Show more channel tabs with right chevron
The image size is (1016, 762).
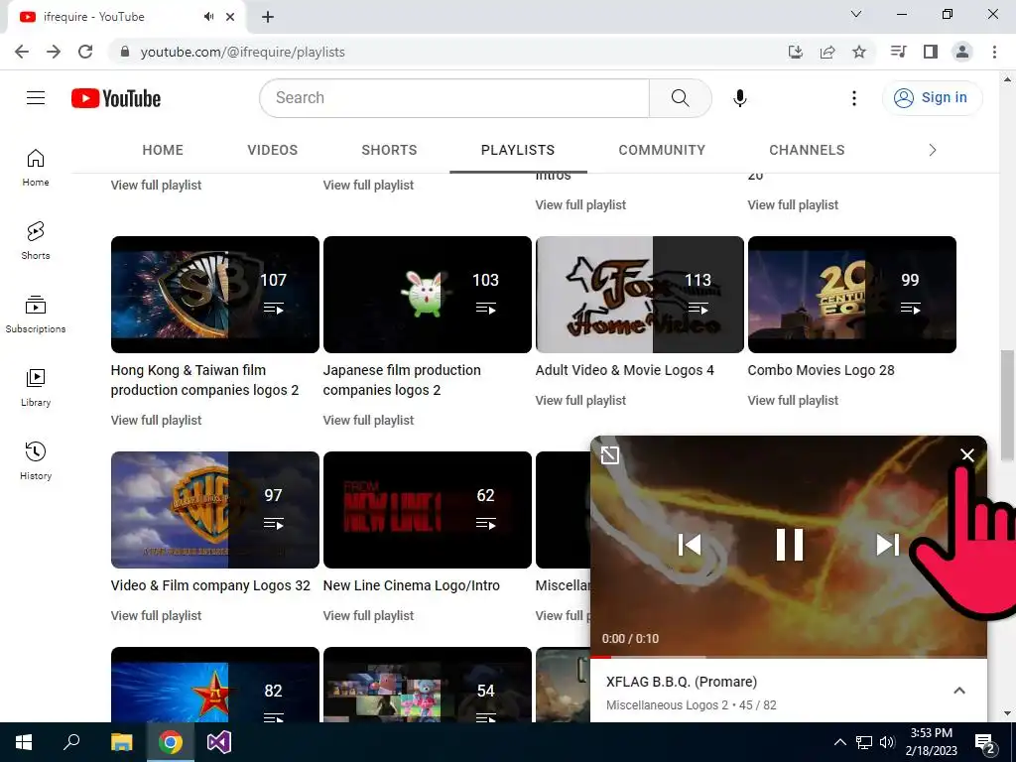pyautogui.click(x=933, y=151)
